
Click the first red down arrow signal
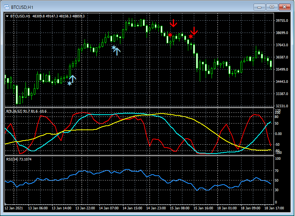pyautogui.click(x=174, y=23)
